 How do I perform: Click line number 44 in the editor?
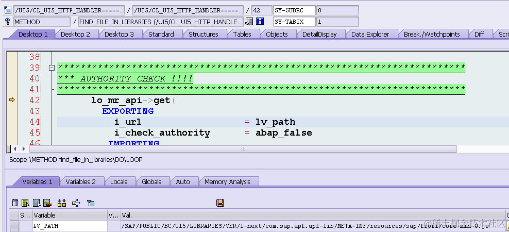click(x=35, y=122)
